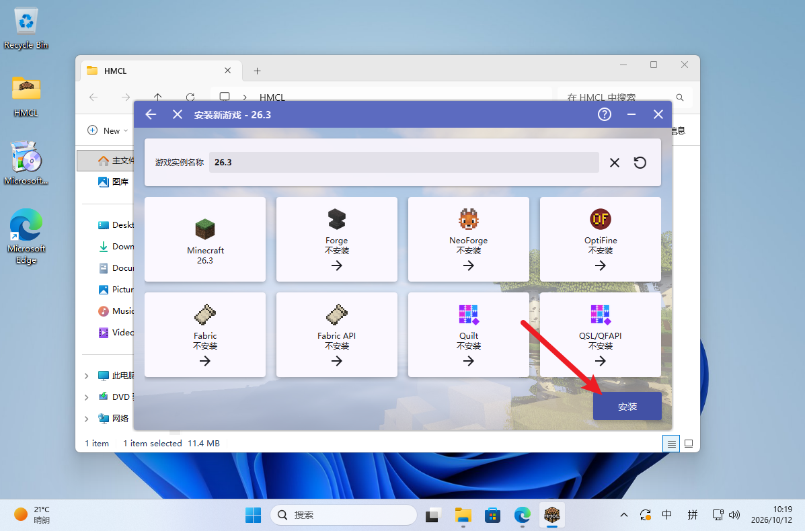Open Task View from the taskbar
This screenshot has height=531, width=805.
click(x=433, y=515)
